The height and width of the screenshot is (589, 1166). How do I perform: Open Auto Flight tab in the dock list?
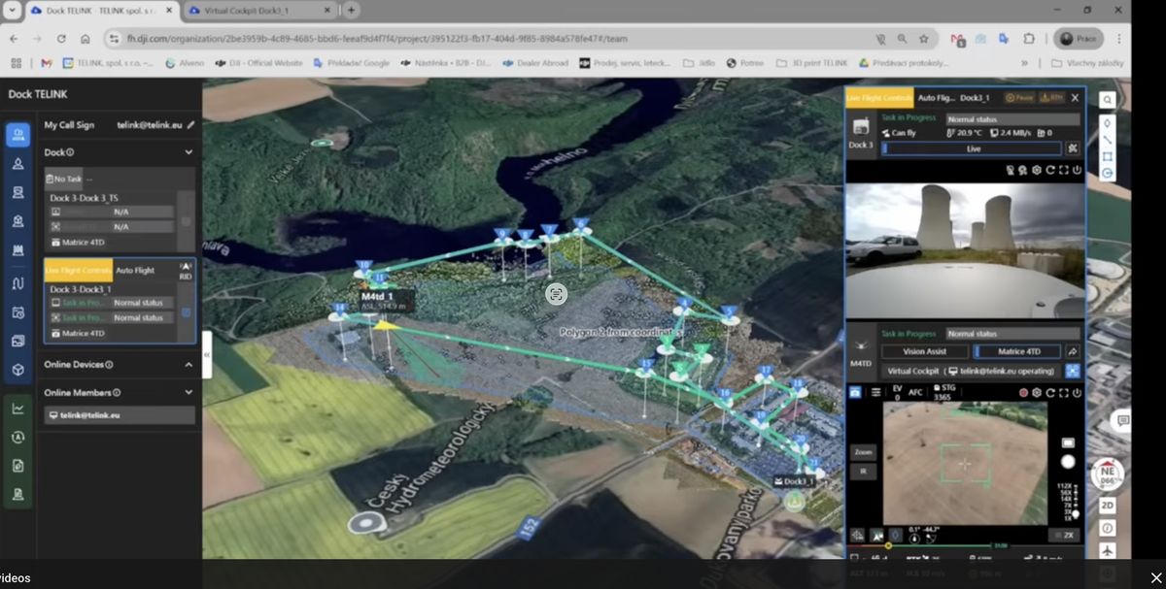pyautogui.click(x=135, y=271)
